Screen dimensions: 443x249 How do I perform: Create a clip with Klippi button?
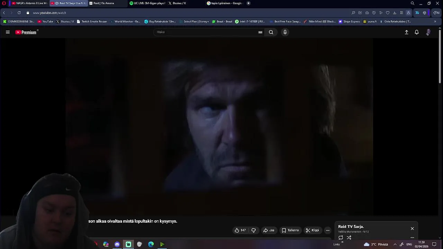point(312,230)
